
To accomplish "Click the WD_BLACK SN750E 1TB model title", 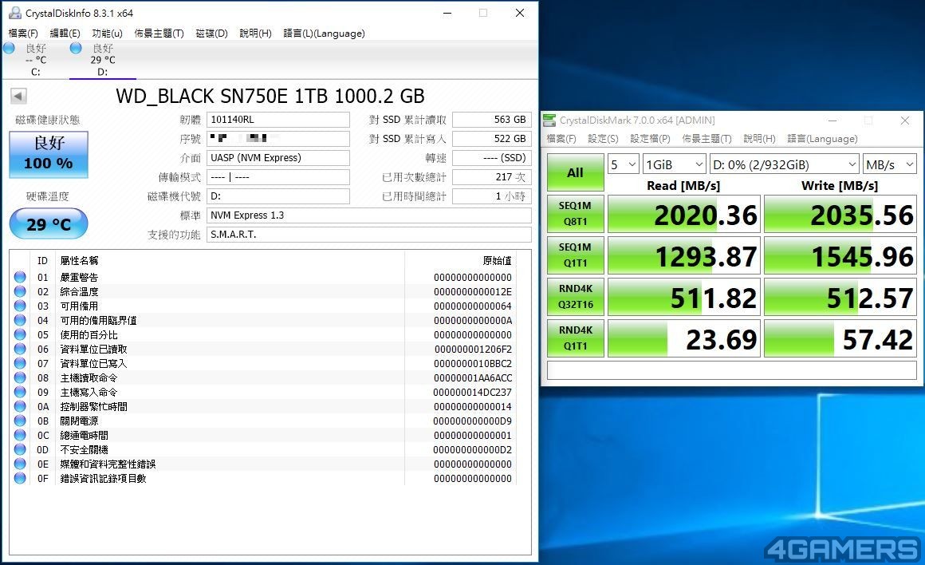I will point(270,96).
